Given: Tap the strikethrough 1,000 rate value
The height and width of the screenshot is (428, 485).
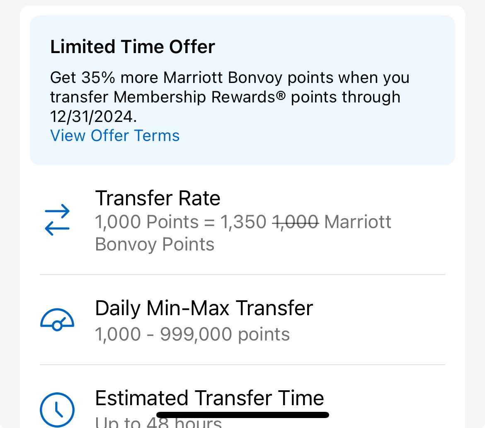Looking at the screenshot, I should [x=296, y=222].
